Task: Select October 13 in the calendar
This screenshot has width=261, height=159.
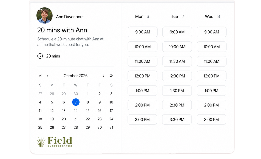Action: click(x=64, y=111)
